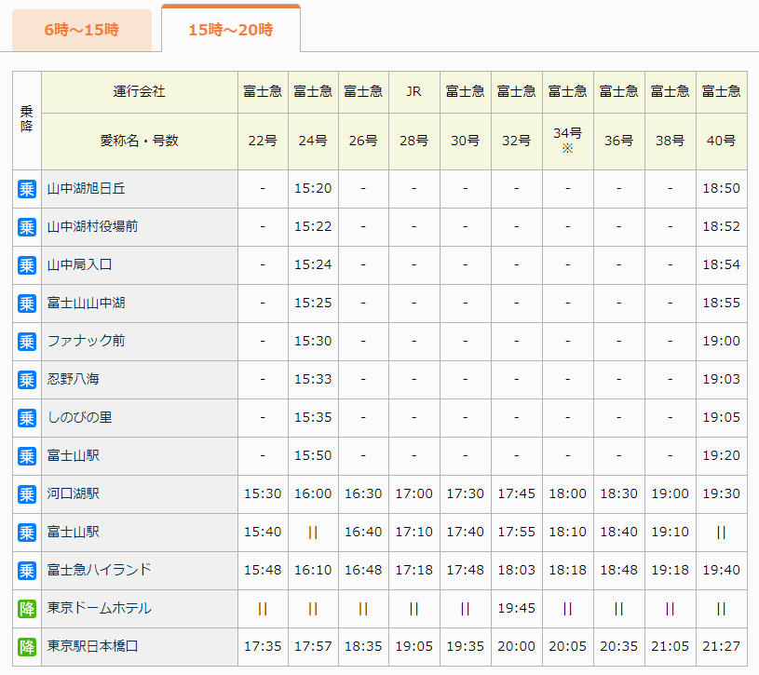Click the しのびの里 stop name
759x675 pixels.
click(x=79, y=418)
